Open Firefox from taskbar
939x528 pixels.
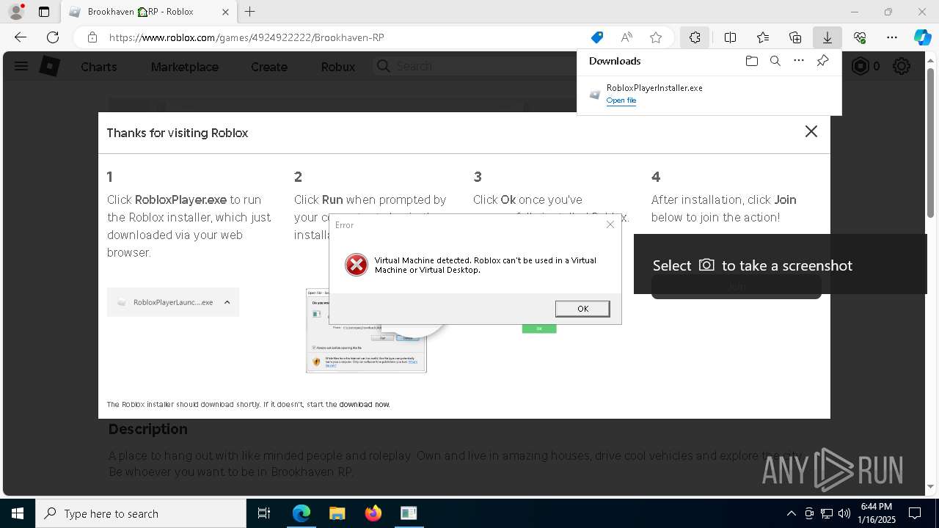tap(373, 513)
